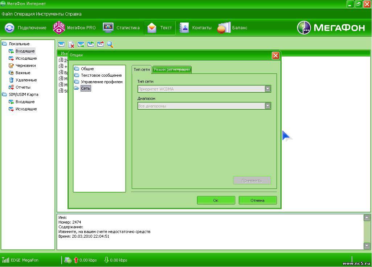Open the Файл menu
This screenshot has width=372, height=267.
coord(7,14)
